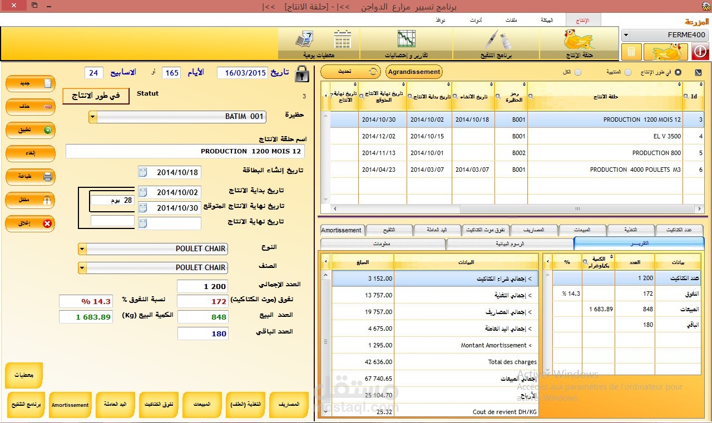Click the red power quit icon
This screenshot has height=423, width=712.
[700, 52]
